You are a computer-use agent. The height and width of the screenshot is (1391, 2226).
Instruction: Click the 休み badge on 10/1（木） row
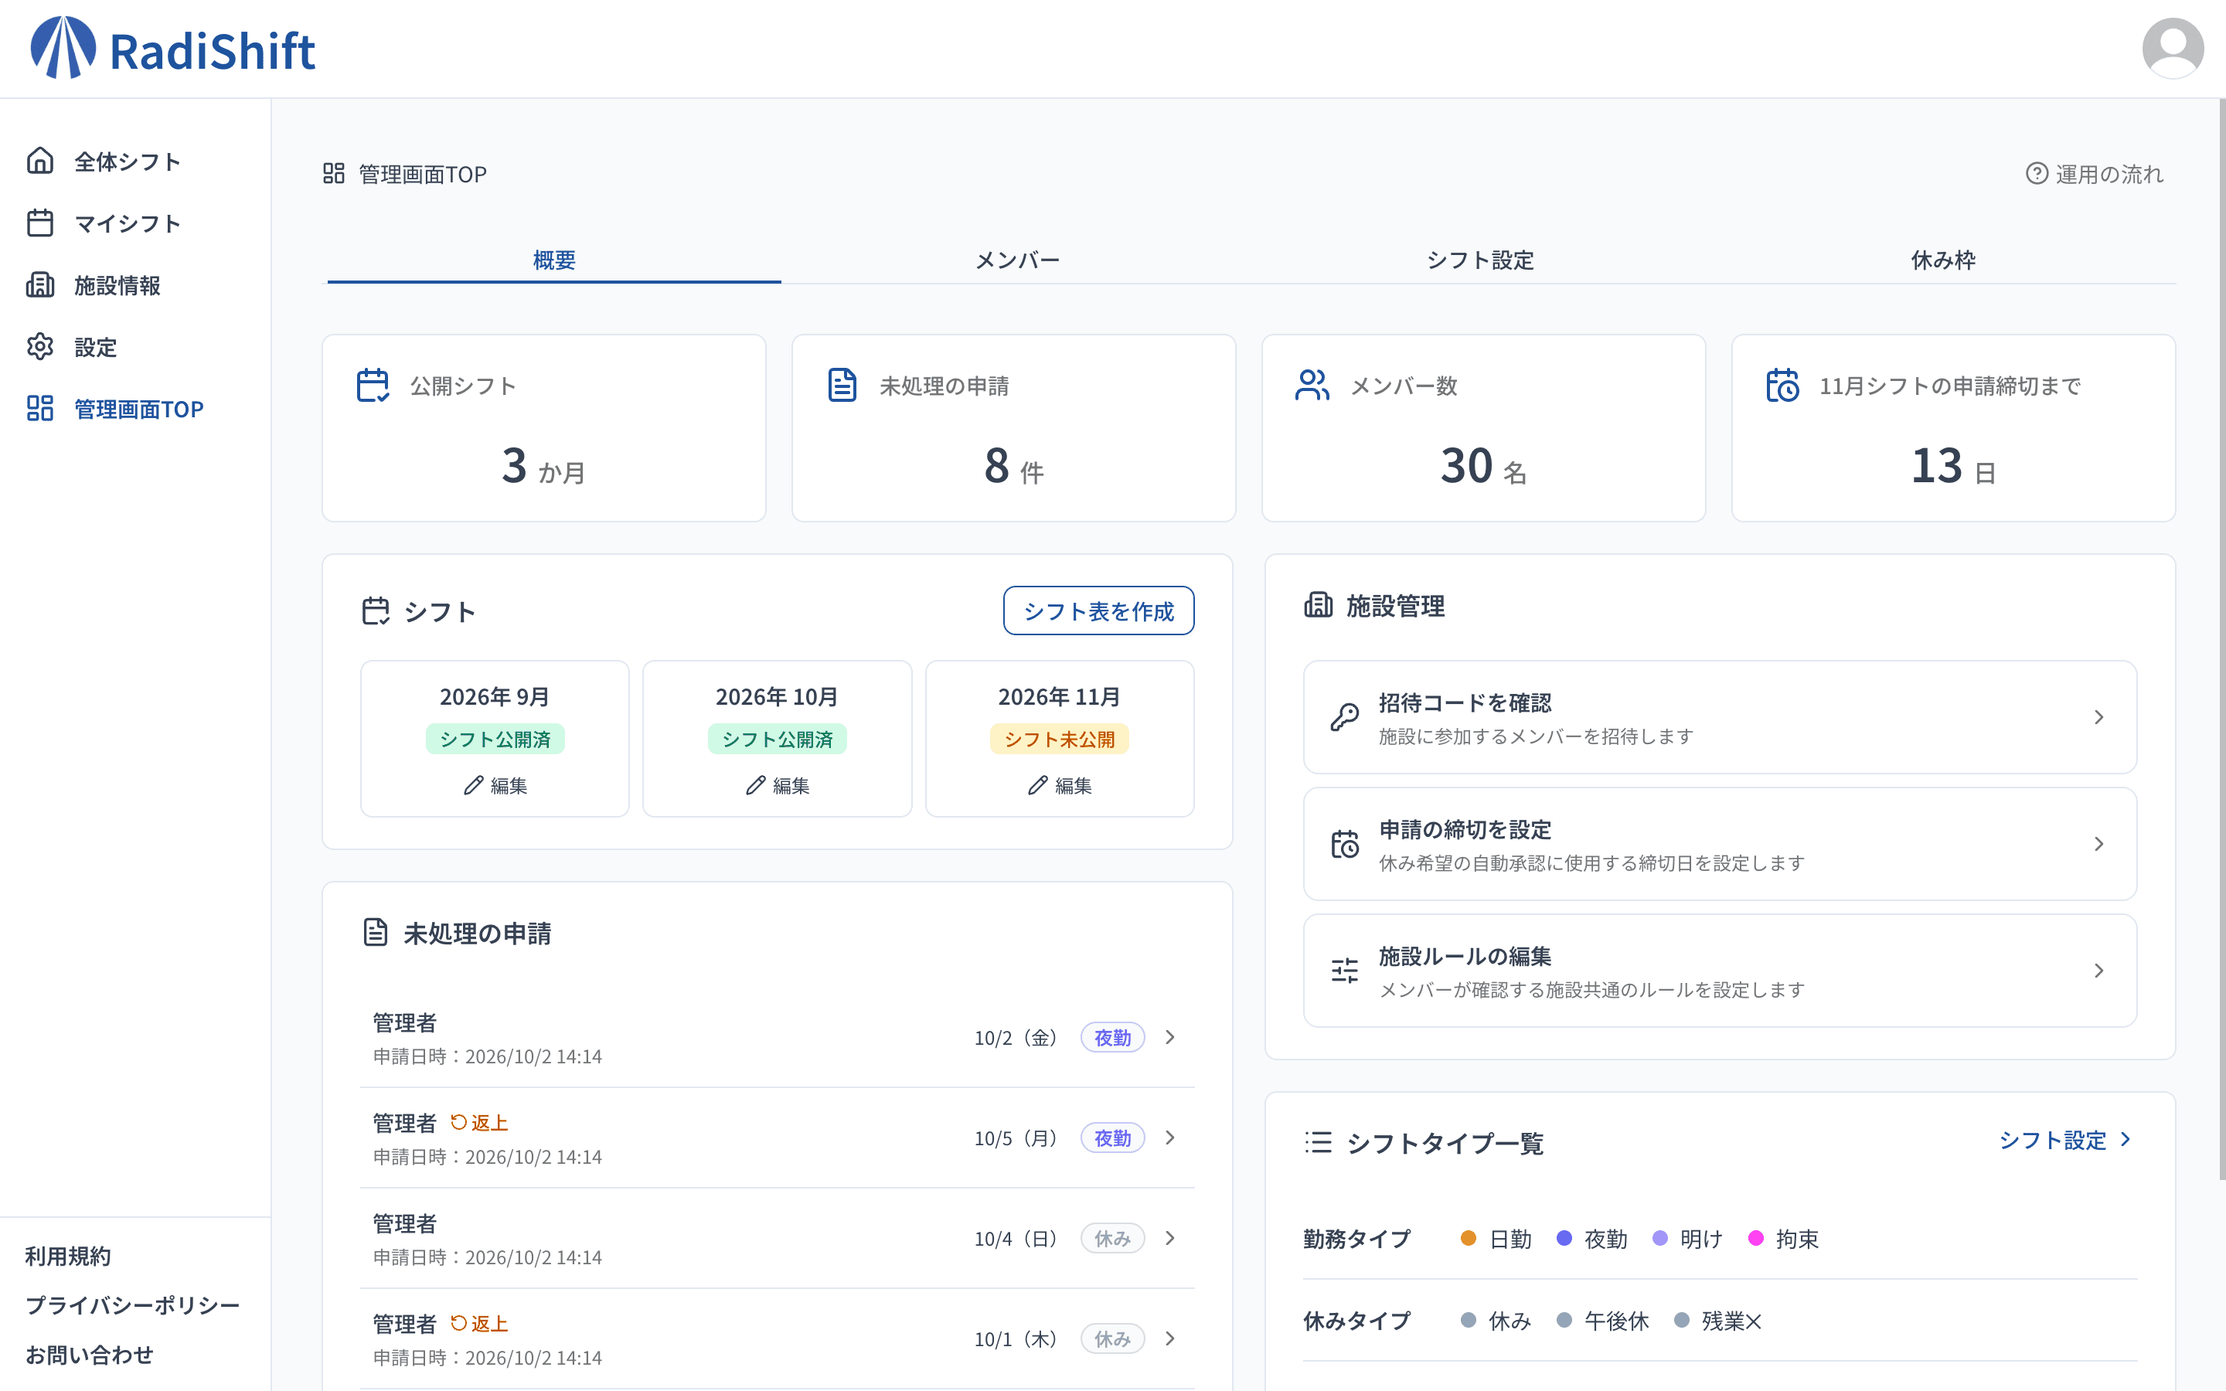(x=1112, y=1339)
